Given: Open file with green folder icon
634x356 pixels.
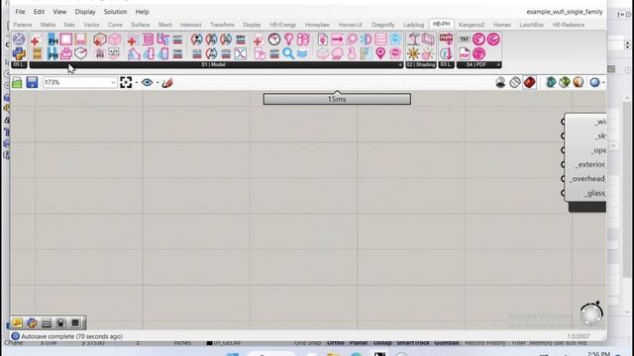Looking at the screenshot, I should click(x=17, y=82).
